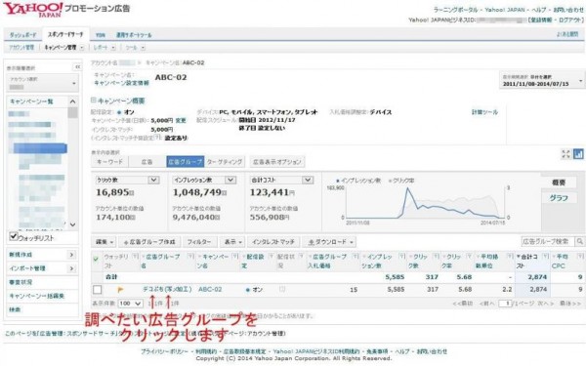
Task: Collapse the left sidebar with the double-arrow icon
Action: (77, 66)
